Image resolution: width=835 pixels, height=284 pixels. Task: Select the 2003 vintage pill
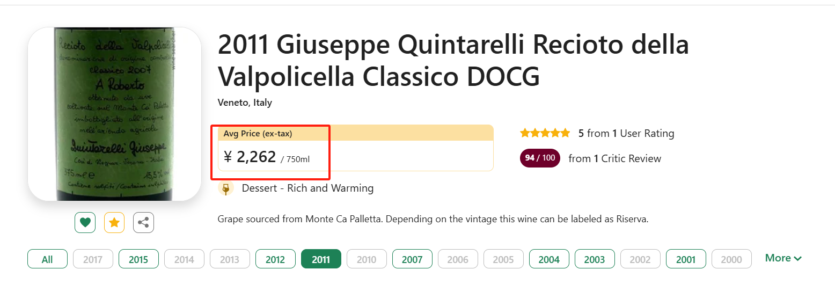pyautogui.click(x=595, y=259)
